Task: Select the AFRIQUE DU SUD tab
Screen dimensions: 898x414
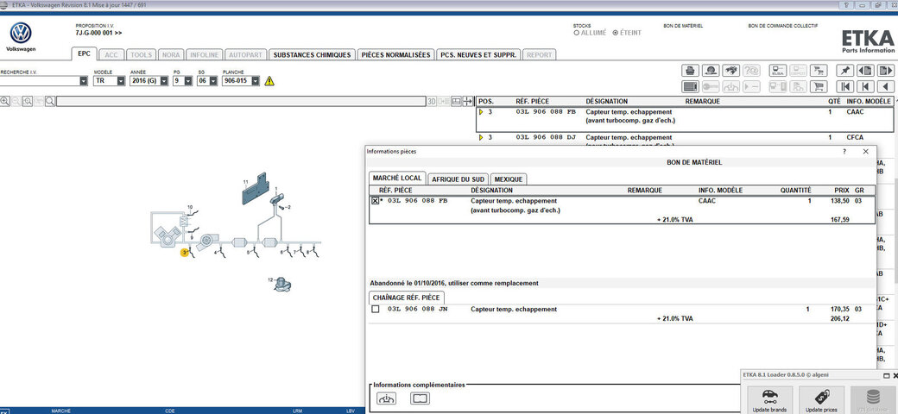Action: [x=458, y=179]
